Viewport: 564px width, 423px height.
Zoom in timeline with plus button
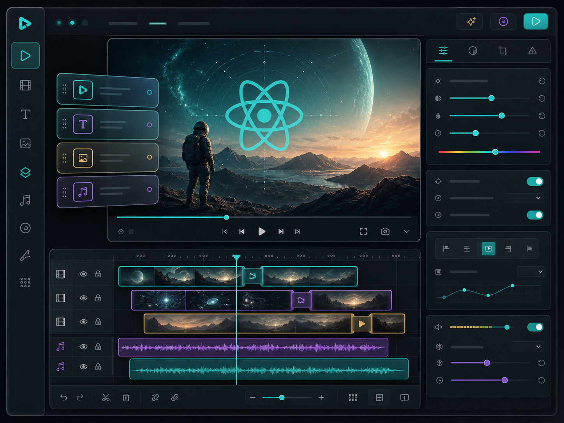pos(321,397)
